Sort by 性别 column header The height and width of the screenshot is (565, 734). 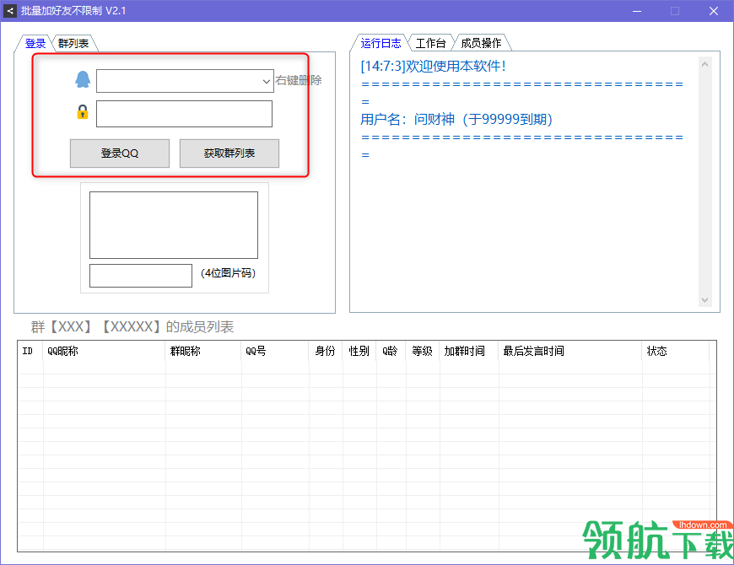coord(359,352)
